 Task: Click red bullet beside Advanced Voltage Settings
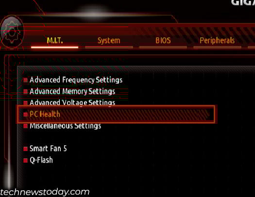pos(25,103)
